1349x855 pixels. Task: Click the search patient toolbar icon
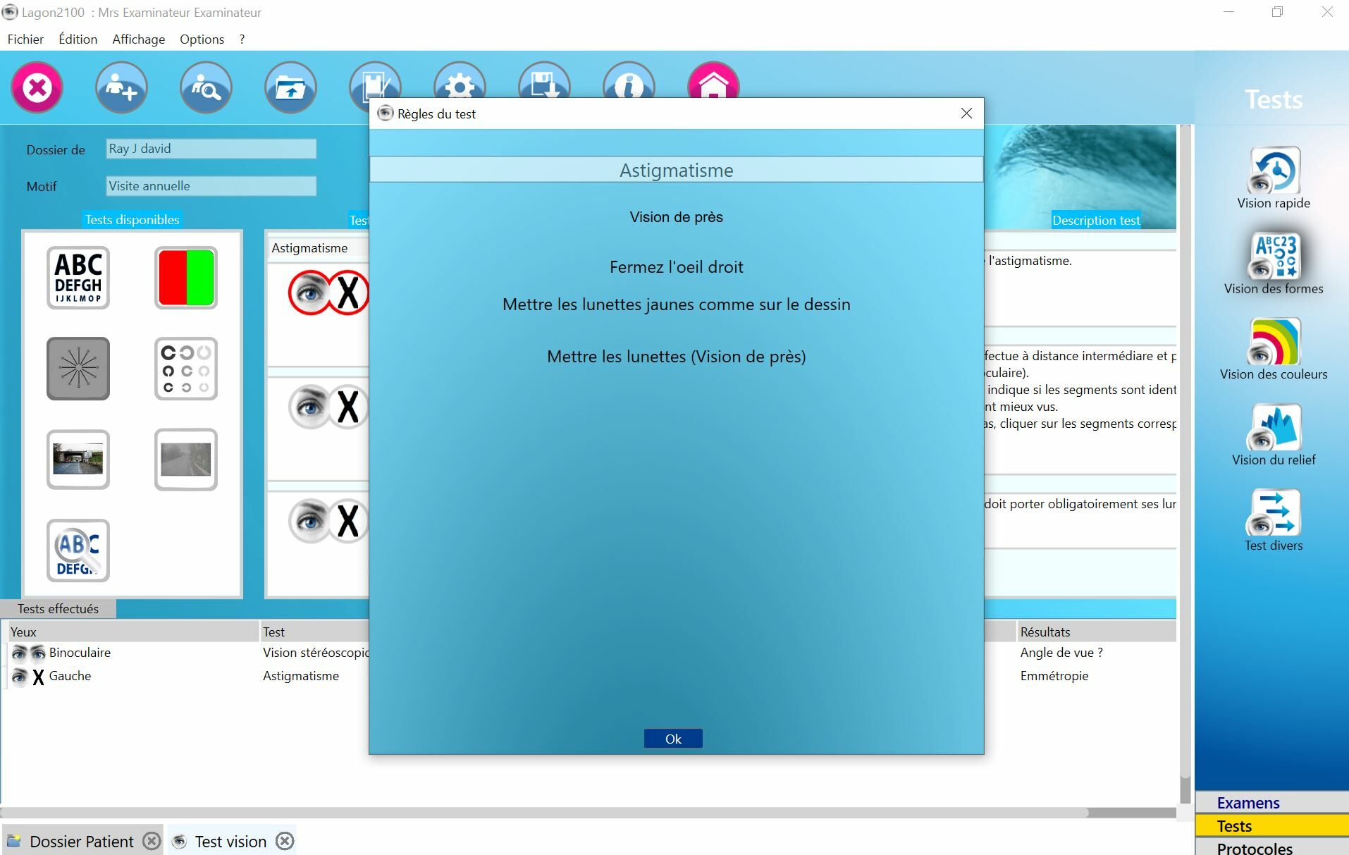[x=206, y=88]
